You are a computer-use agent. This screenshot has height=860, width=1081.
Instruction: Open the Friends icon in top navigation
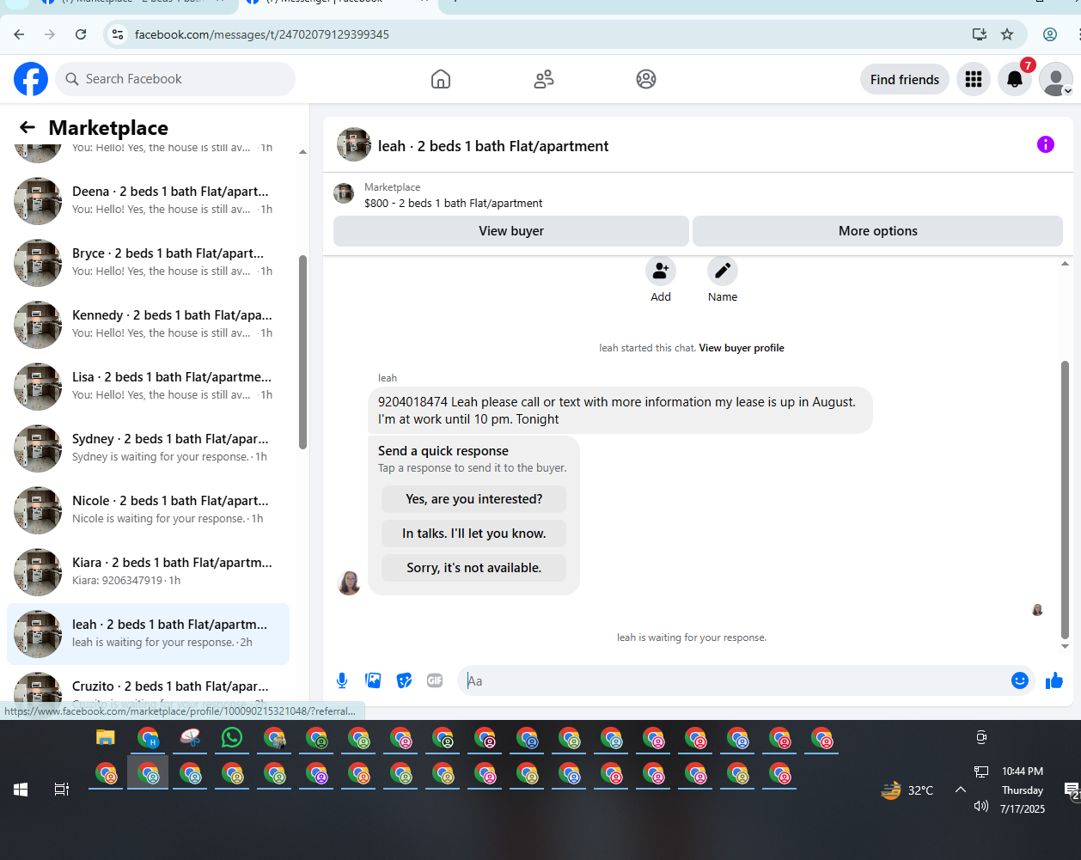pyautogui.click(x=544, y=79)
